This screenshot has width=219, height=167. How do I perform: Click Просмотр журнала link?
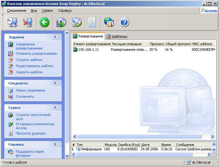coord(31,133)
